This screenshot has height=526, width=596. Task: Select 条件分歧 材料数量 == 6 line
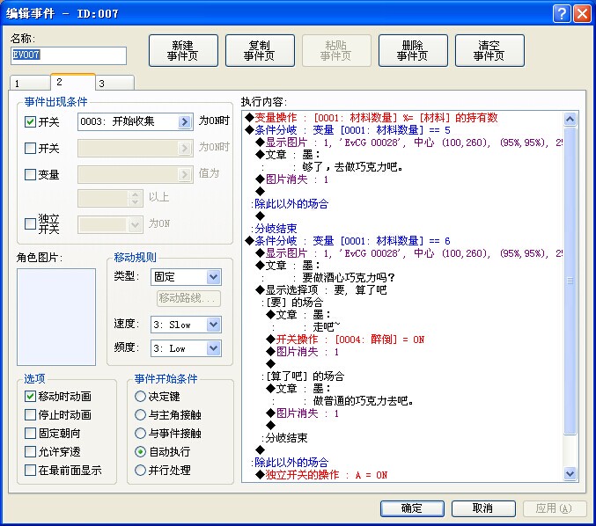click(x=348, y=241)
